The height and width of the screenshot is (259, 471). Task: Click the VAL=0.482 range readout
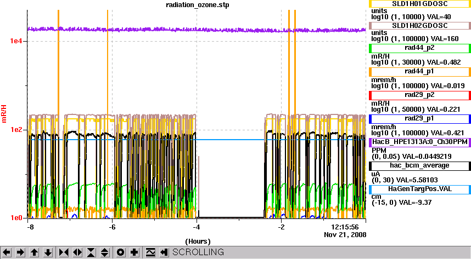pos(416,62)
